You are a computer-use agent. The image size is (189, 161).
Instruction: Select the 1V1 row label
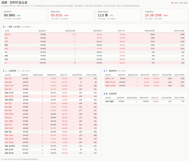pyautogui.click(x=6, y=52)
